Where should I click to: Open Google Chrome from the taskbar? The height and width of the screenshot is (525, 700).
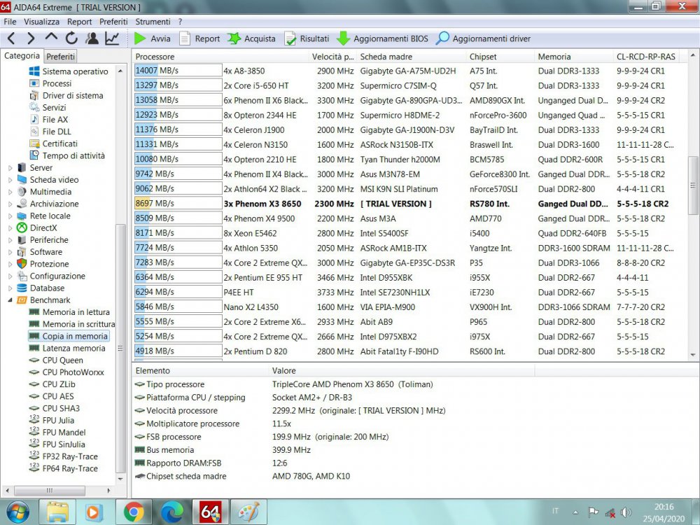134,512
